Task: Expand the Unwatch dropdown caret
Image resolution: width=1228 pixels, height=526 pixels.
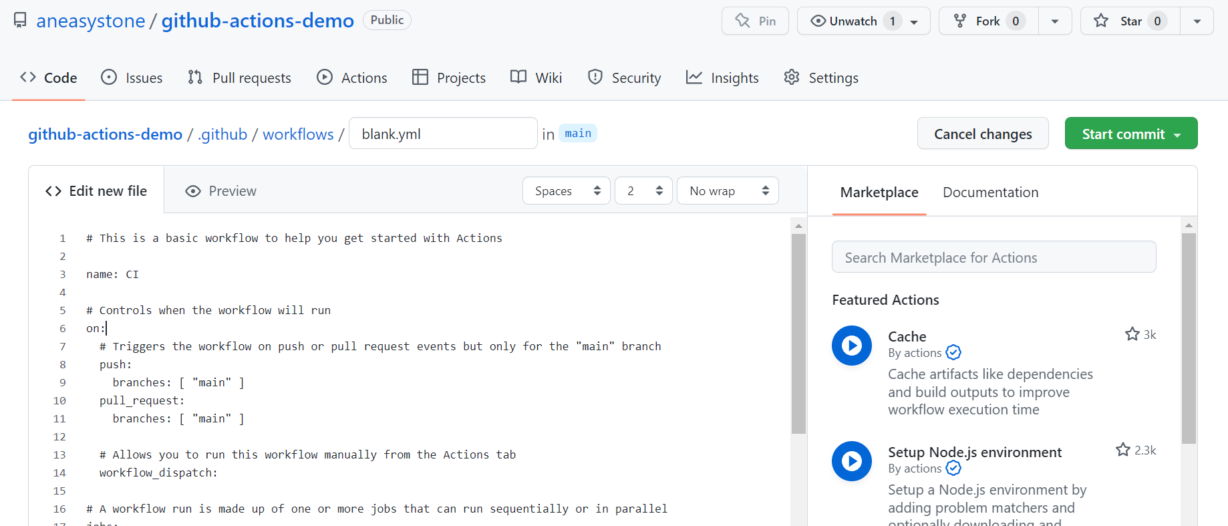Action: [915, 21]
